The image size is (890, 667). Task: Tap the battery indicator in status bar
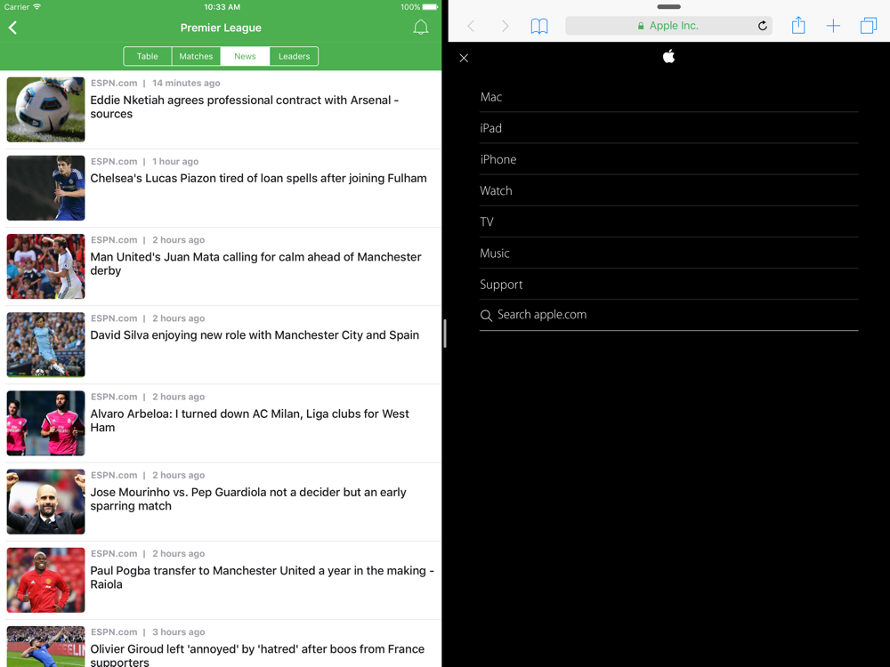click(430, 7)
